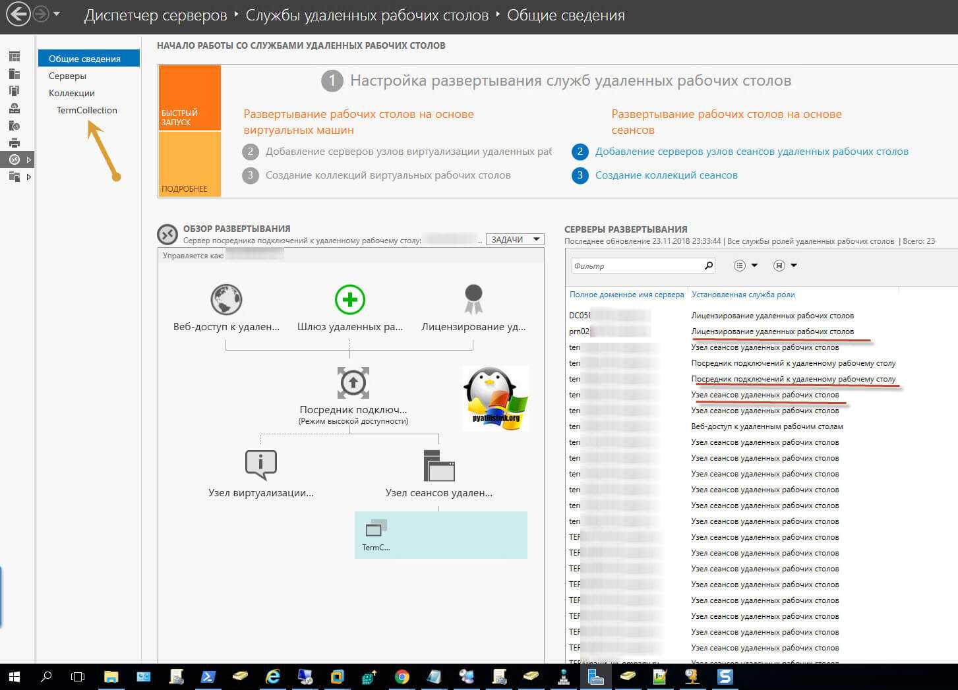Open the ЗАДАЧИ dropdown
Viewport: 958px width, 690px height.
point(515,239)
